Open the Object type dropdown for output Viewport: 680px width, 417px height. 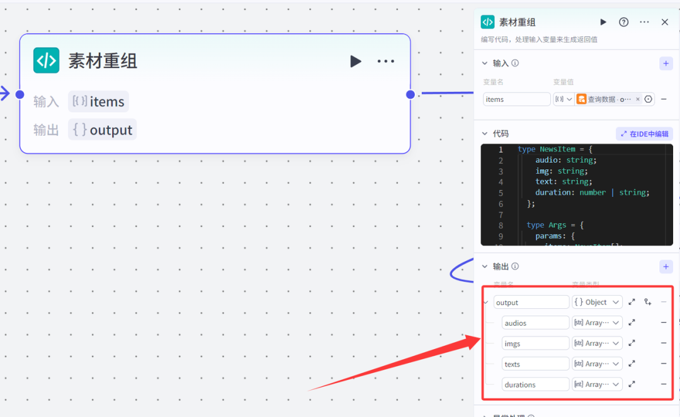click(597, 303)
